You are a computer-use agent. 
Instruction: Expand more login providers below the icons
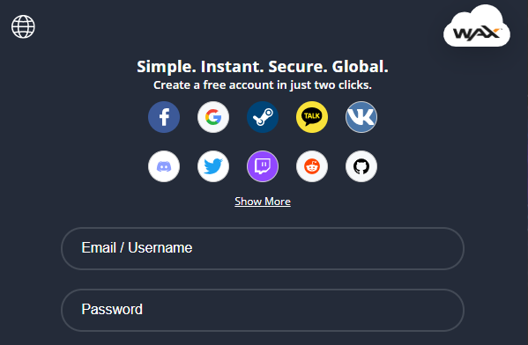coord(263,202)
